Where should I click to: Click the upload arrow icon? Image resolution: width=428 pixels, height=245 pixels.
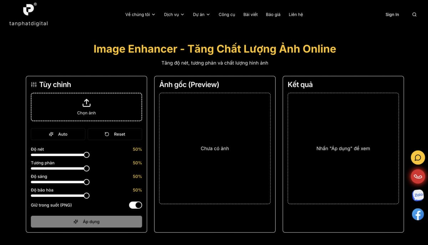pyautogui.click(x=86, y=103)
